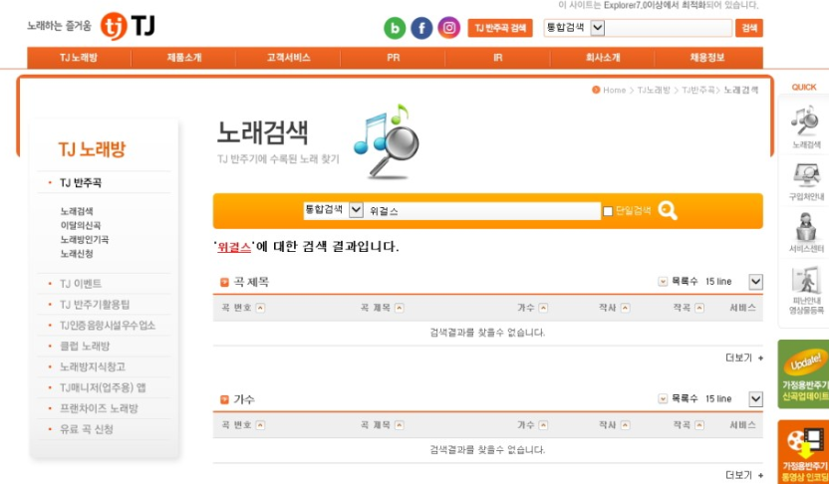The image size is (829, 484).
Task: Click 더보기 under 곡 제목 results
Action: pyautogui.click(x=744, y=359)
